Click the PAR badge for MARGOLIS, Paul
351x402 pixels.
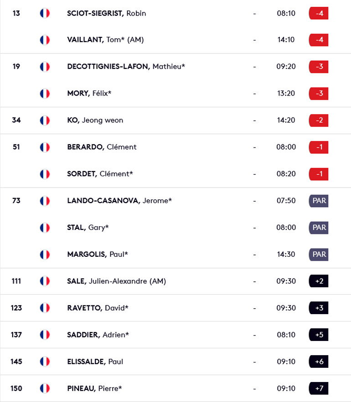tap(318, 254)
